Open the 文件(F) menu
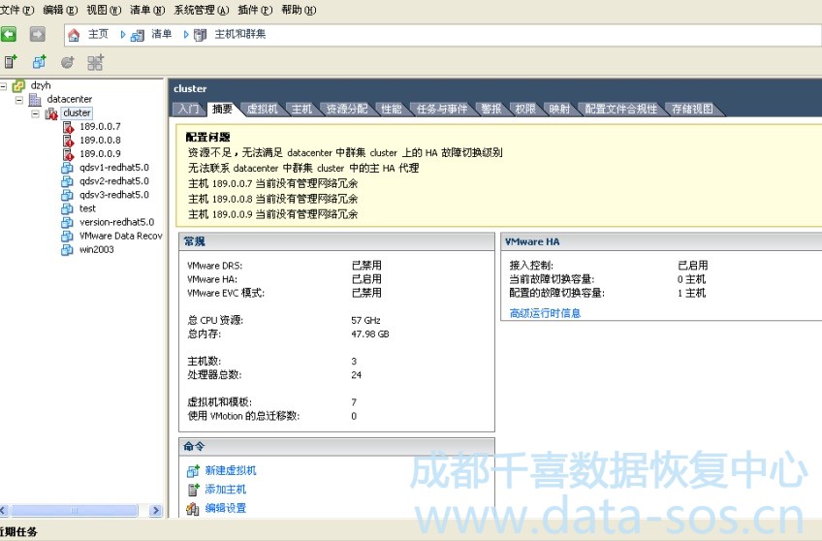Viewport: 822px width, 541px height. [x=16, y=10]
